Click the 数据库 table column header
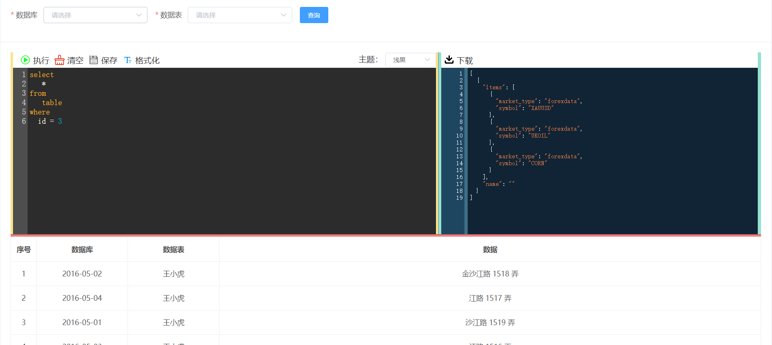Screen dimensions: 772x345 tap(82, 250)
